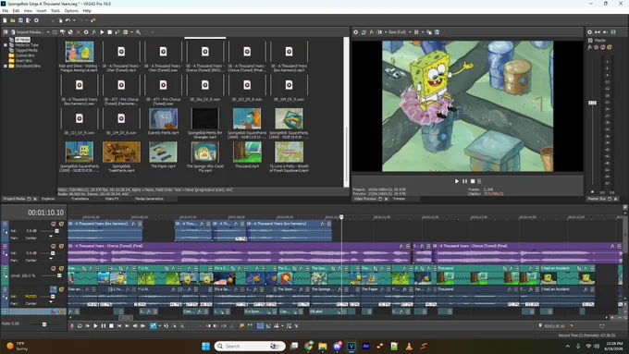Insert marker icon in timeline toolbar
The width and height of the screenshot is (629, 354).
point(242,326)
